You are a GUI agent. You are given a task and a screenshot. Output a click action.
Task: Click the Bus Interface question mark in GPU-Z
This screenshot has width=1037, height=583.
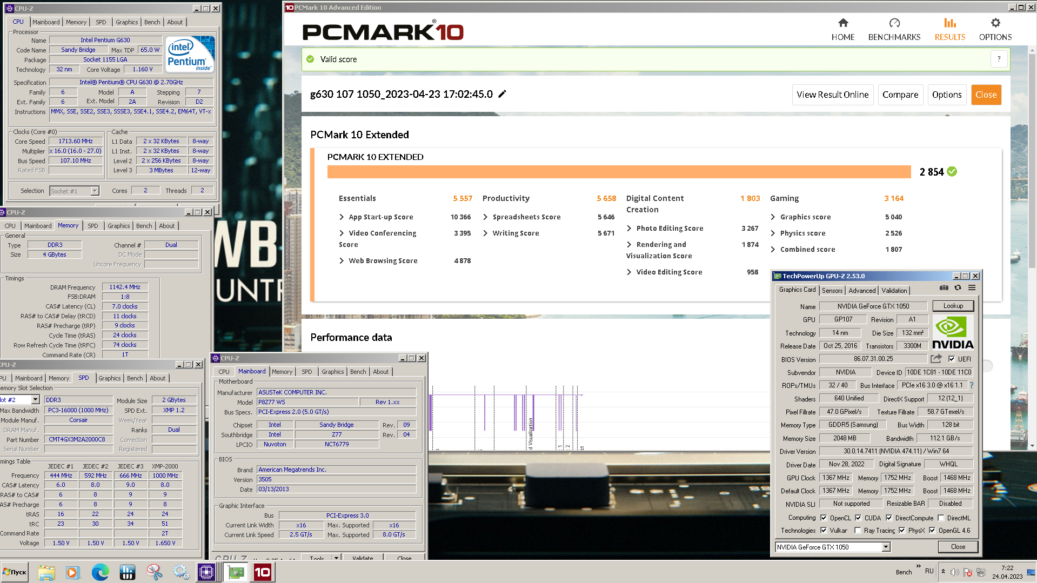[x=972, y=385]
